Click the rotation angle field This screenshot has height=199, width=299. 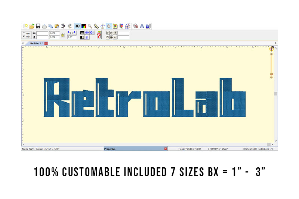pos(72,37)
